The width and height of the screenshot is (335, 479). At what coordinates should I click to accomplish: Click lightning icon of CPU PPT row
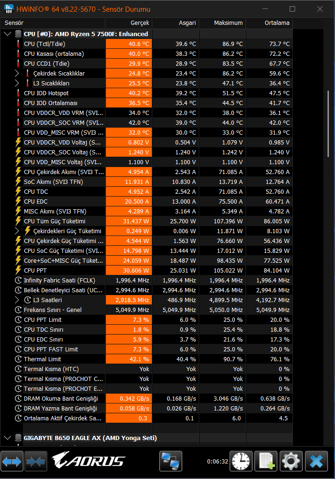point(18,270)
